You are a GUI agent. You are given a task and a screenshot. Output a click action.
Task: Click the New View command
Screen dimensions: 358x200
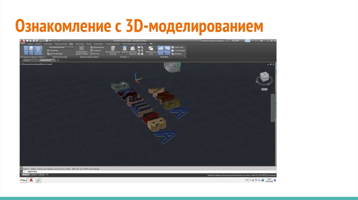[53, 50]
